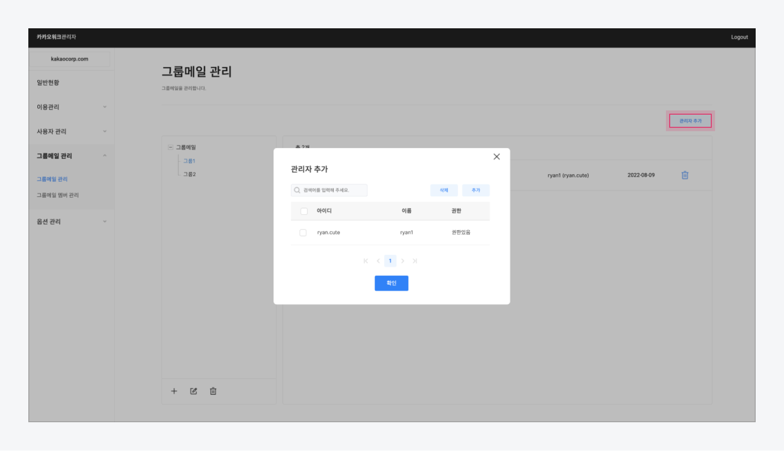784x451 pixels.
Task: Go to first page in pagination
Action: pyautogui.click(x=366, y=261)
